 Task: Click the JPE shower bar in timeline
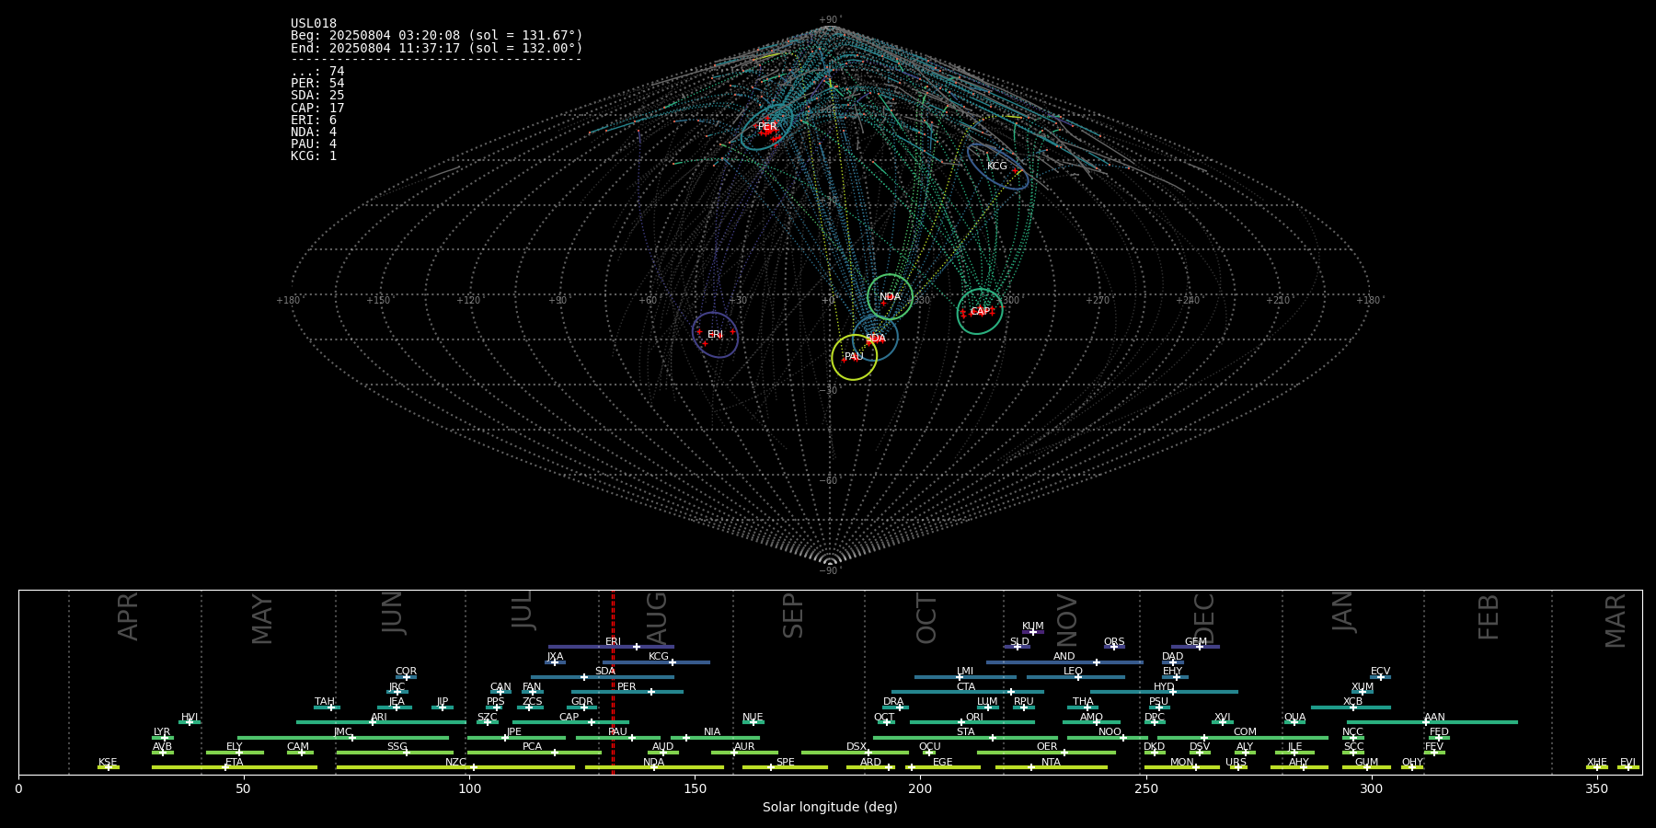pos(516,737)
